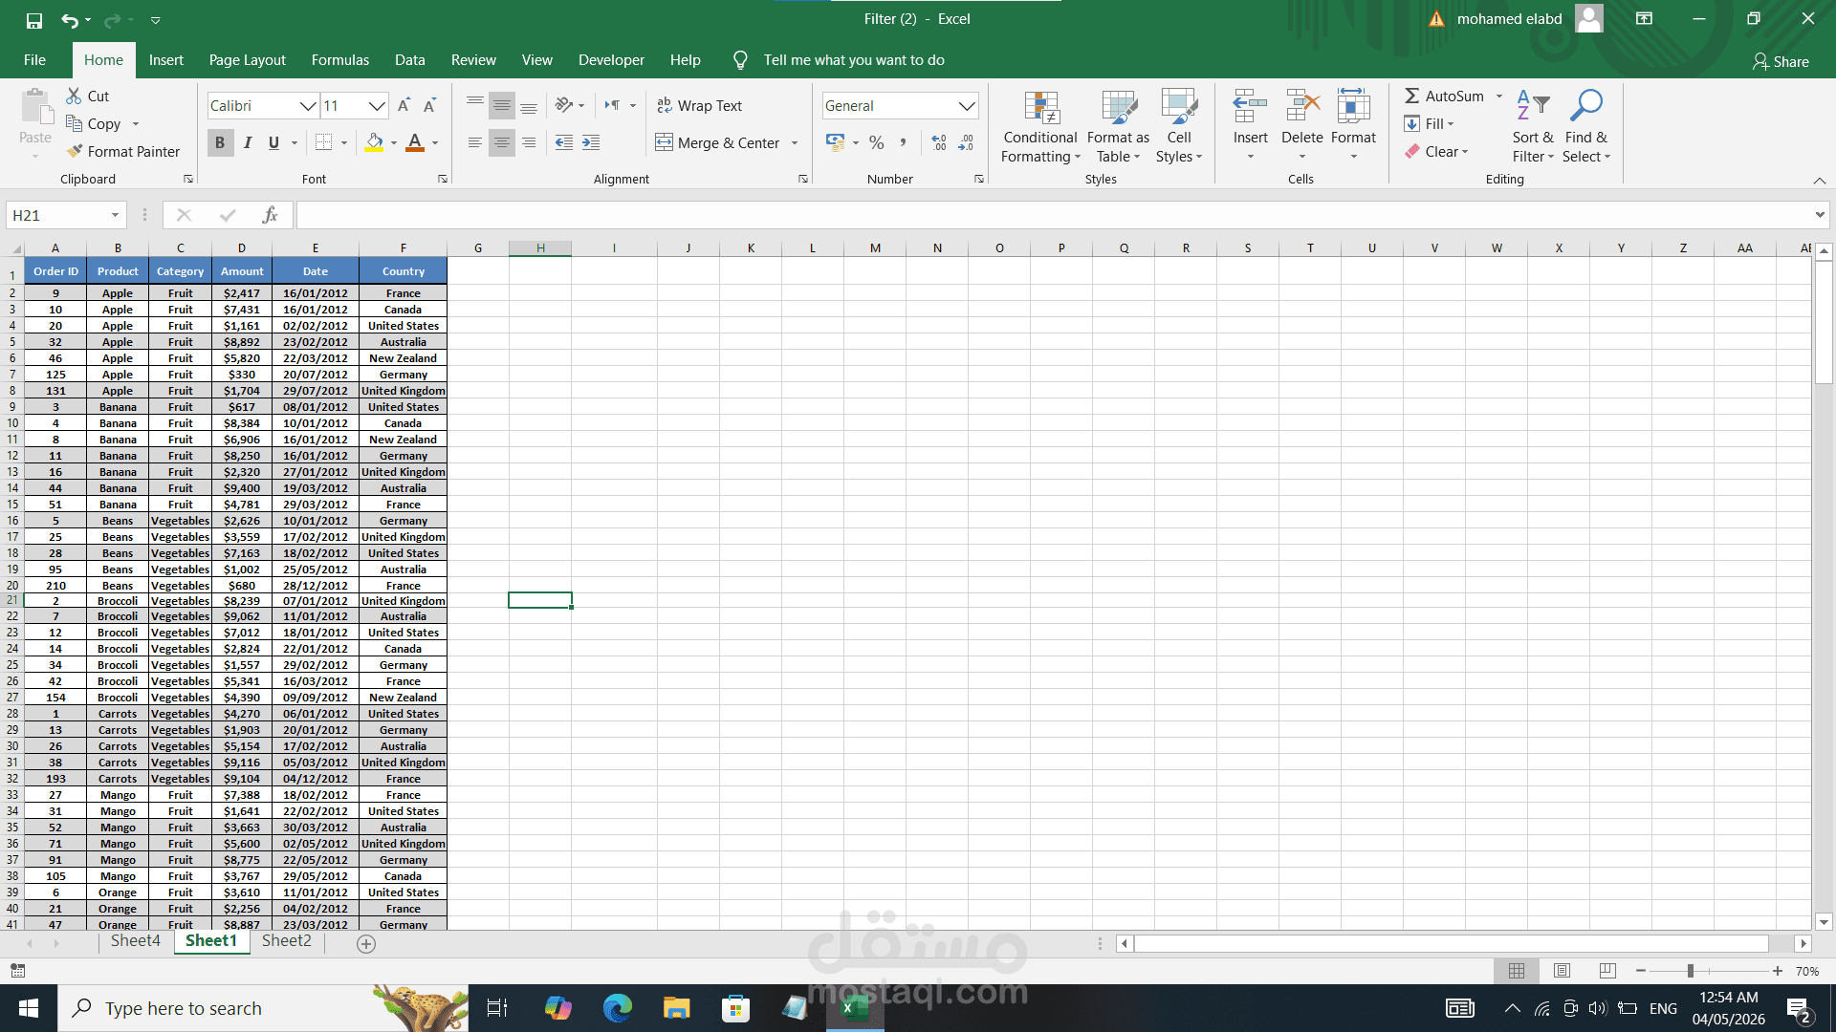Increase indent icon in Alignment group
Viewport: 1836px width, 1032px height.
point(591,142)
